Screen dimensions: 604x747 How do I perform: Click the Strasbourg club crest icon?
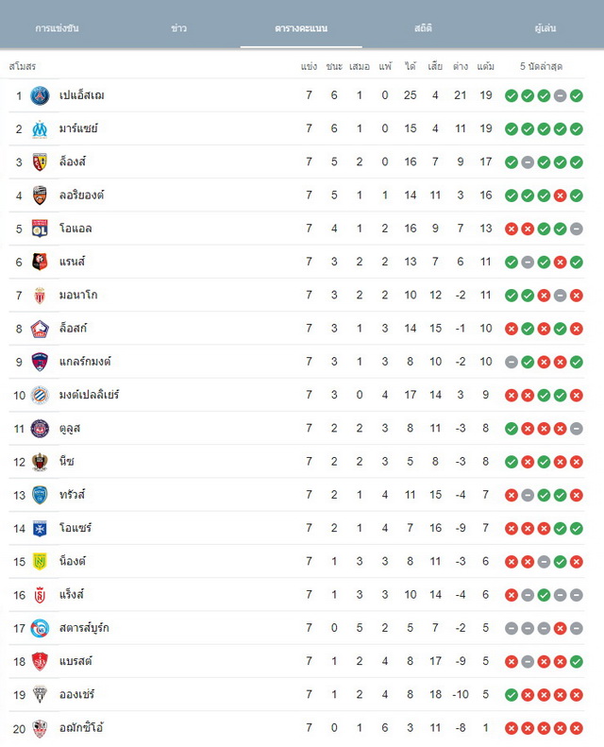tap(40, 628)
